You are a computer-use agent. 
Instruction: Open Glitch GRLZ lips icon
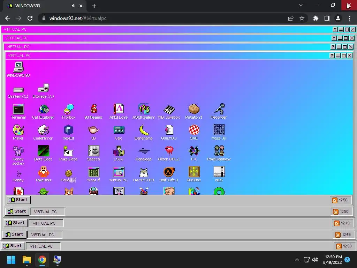coord(169,154)
